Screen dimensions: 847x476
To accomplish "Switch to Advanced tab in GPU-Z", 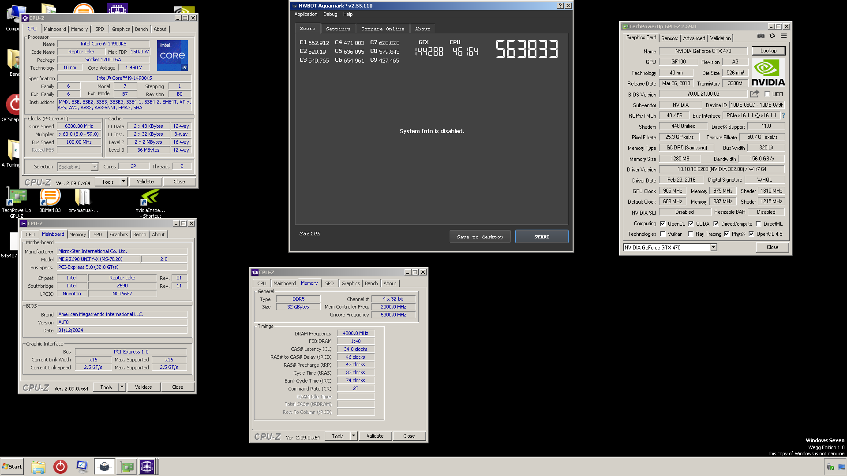I will click(x=694, y=38).
